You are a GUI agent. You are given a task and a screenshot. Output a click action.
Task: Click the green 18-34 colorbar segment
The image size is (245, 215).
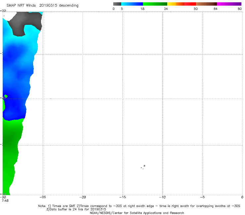click(155, 4)
